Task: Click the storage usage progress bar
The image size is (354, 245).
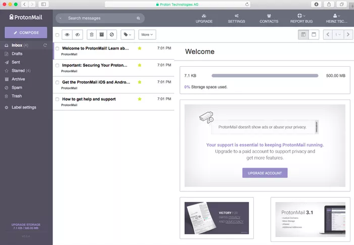Action: pos(264,76)
